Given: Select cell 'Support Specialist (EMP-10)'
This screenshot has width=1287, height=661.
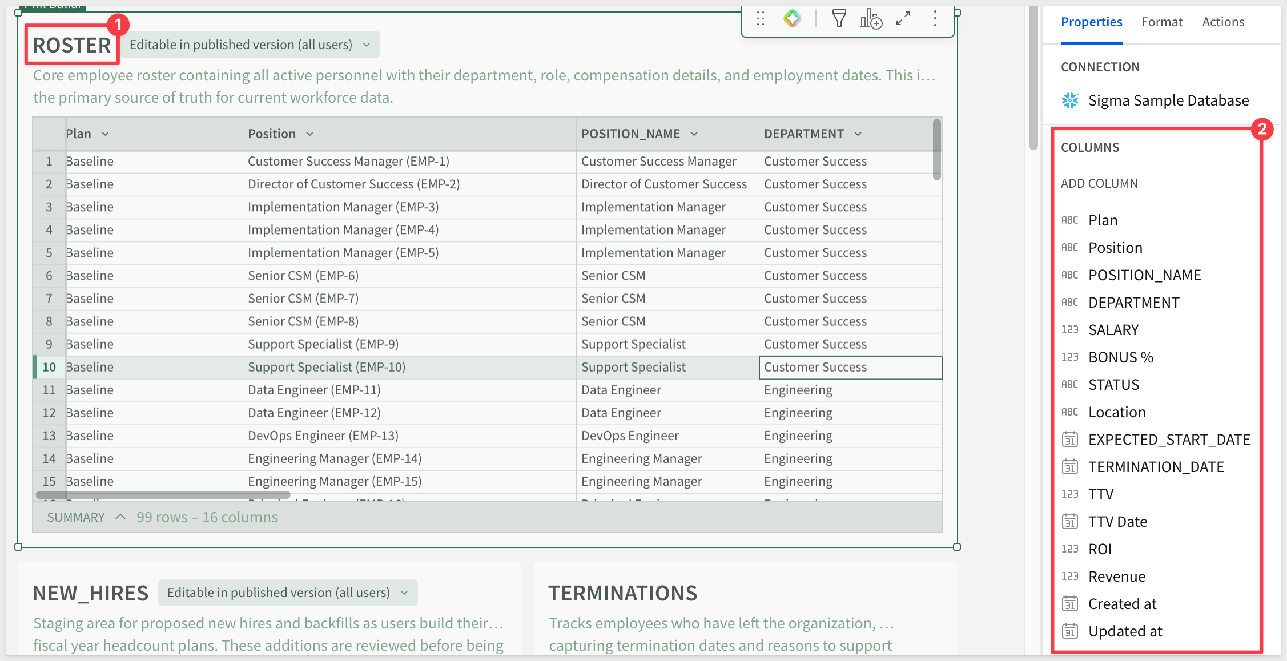Looking at the screenshot, I should 409,367.
